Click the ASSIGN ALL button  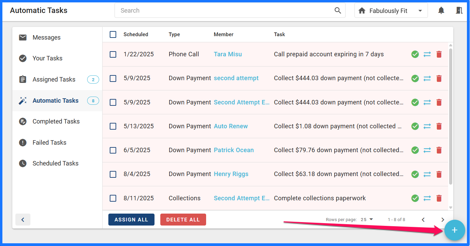(x=131, y=220)
